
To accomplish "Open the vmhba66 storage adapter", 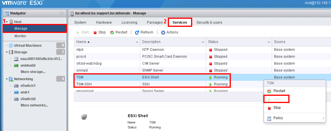I will pos(28,65).
